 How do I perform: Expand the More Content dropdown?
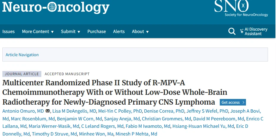[x=38, y=32]
